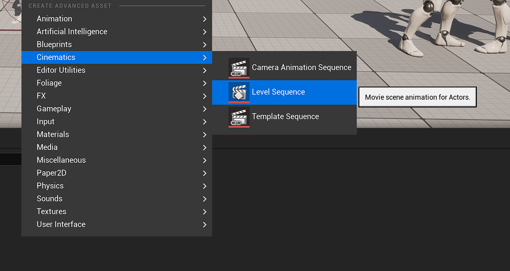Click the Level Sequence clapperboard icon
This screenshot has height=271, width=510.
(239, 92)
